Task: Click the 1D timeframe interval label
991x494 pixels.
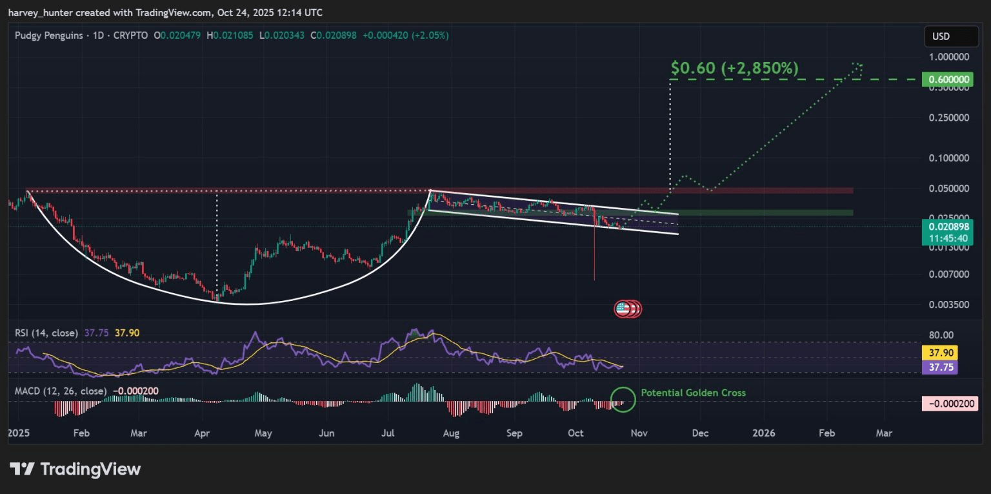Action: (x=96, y=36)
